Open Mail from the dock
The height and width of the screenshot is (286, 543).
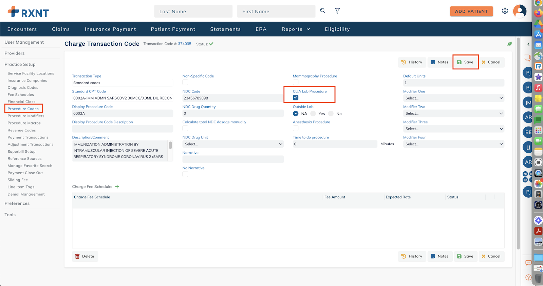pyautogui.click(x=538, y=45)
